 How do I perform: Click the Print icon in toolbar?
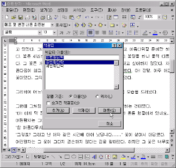[43, 17]
